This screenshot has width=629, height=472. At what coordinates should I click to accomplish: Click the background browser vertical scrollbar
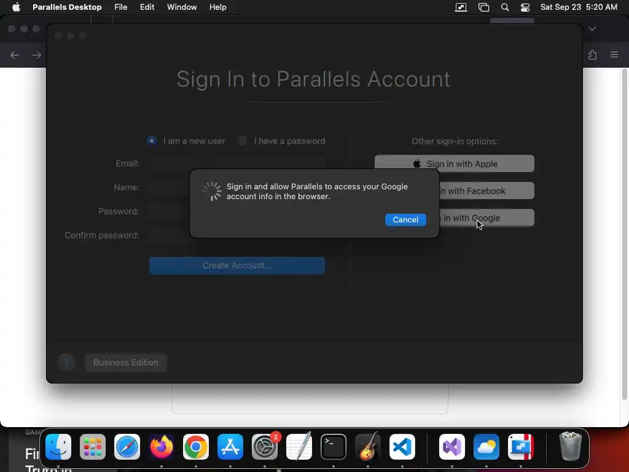pyautogui.click(x=624, y=234)
